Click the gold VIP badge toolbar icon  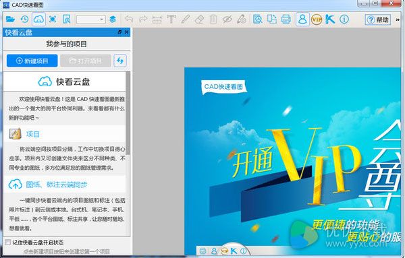pos(317,20)
